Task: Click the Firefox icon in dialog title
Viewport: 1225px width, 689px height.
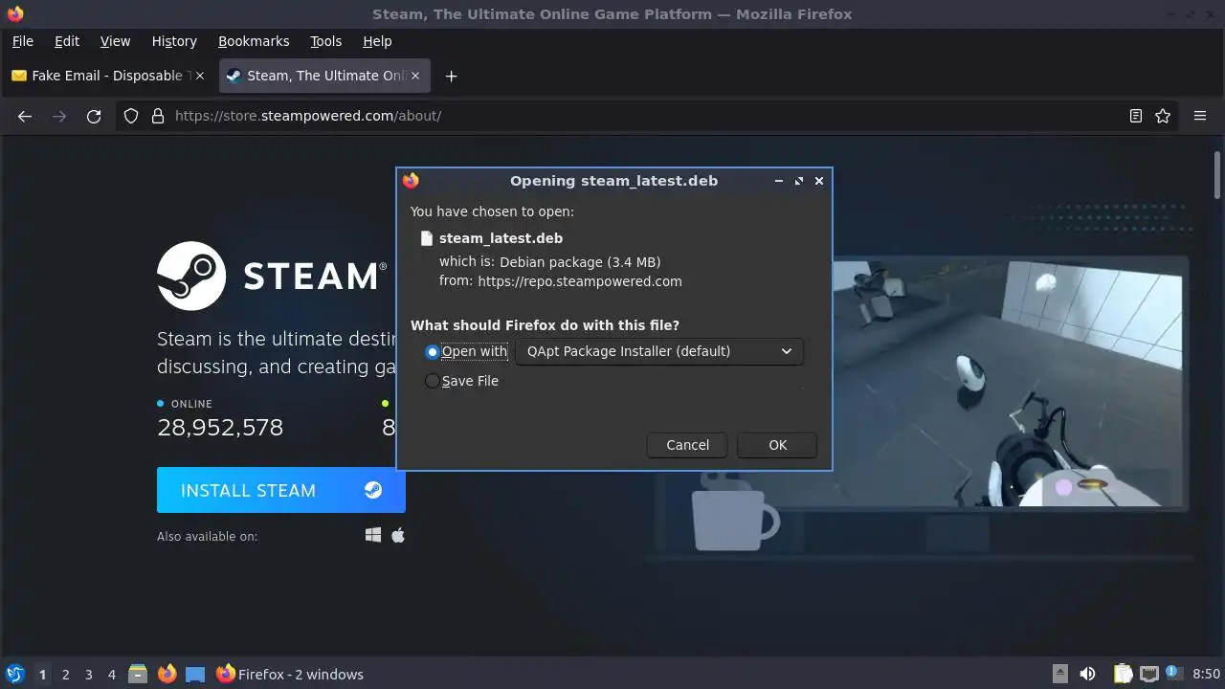Action: coord(411,180)
